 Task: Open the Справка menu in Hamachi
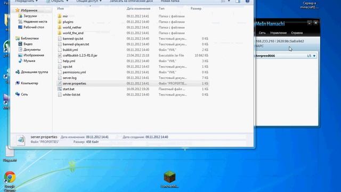297,33
